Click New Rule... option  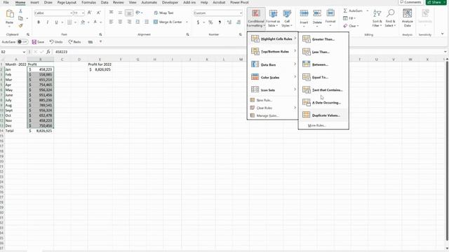pos(273,100)
